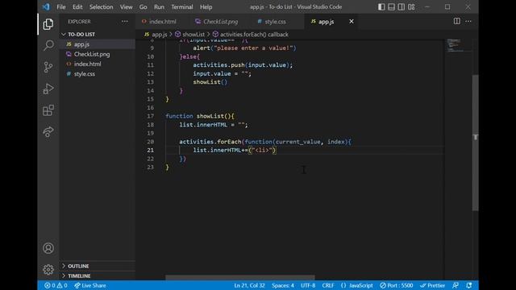This screenshot has width=516, height=290.
Task: Close the app.js editor tab
Action: 352,22
